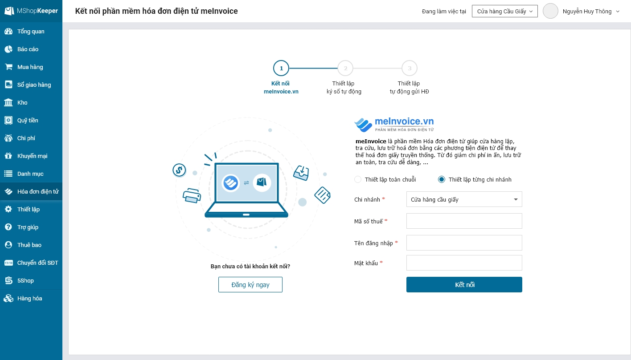Click the Trợ giúp question mark icon
The width and height of the screenshot is (631, 360).
coord(8,227)
